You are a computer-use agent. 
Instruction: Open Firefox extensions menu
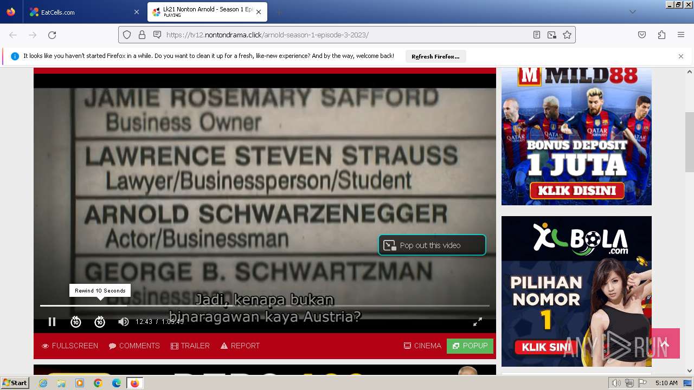click(x=661, y=35)
